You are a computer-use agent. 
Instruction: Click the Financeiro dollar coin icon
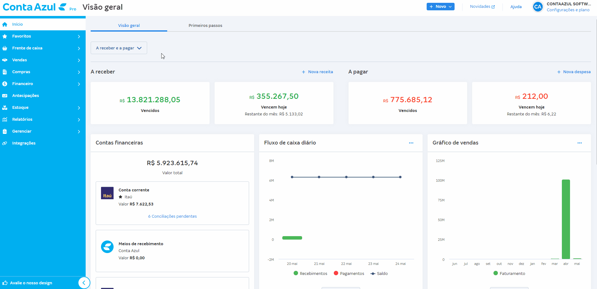point(5,84)
